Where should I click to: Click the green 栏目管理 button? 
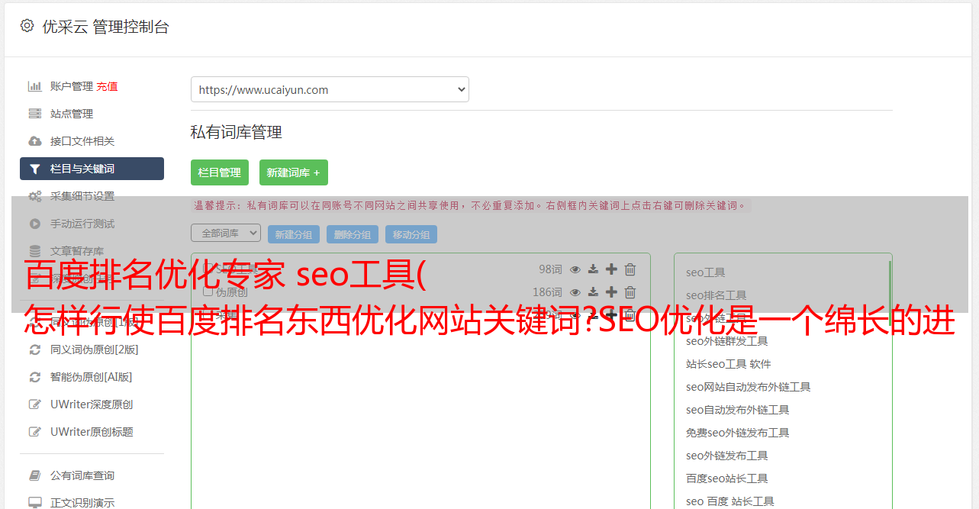click(x=220, y=172)
